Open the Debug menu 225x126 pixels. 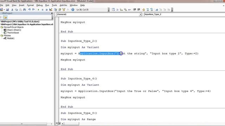[39, 5]
